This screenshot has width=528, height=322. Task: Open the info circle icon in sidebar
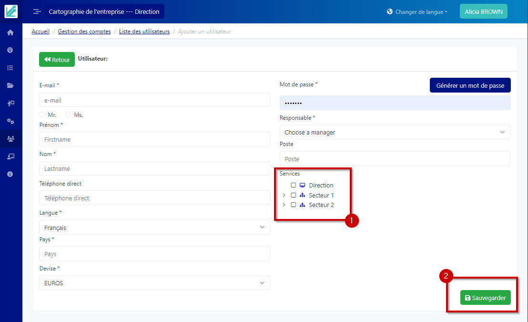(10, 174)
